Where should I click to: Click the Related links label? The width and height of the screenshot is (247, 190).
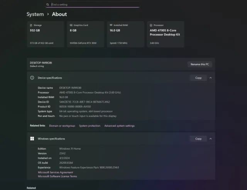click(x=37, y=126)
